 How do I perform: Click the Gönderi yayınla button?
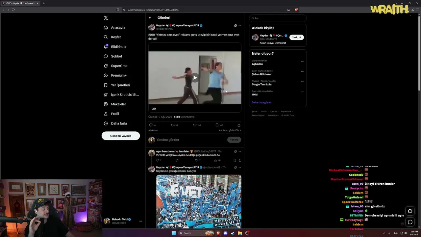121,136
